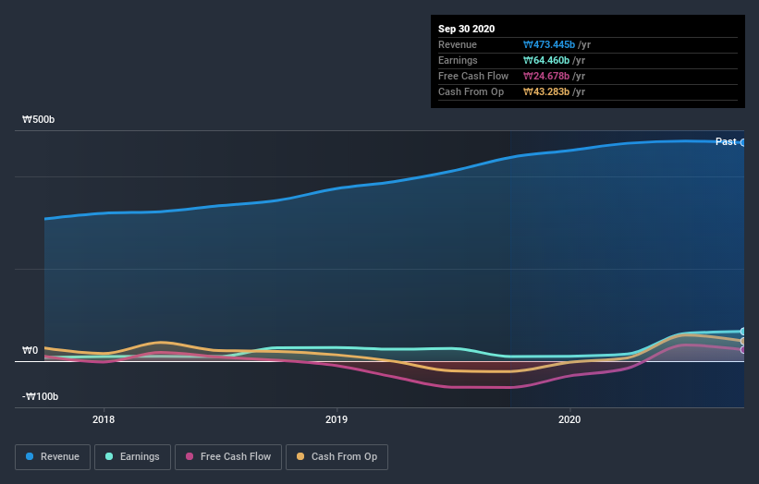This screenshot has height=484, width=759.
Task: Toggle the Cash From Op legend button
Action: (337, 457)
